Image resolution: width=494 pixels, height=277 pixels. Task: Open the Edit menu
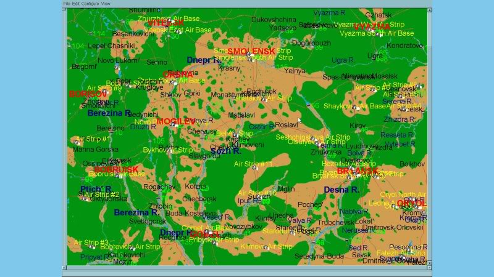[x=75, y=4]
